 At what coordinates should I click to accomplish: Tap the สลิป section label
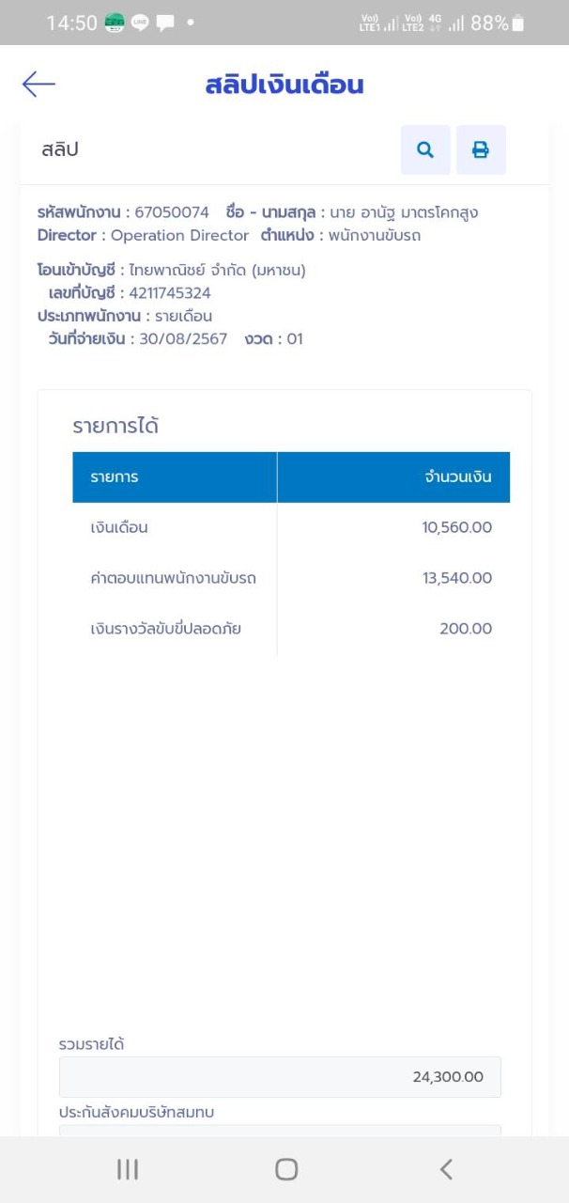tap(60, 149)
